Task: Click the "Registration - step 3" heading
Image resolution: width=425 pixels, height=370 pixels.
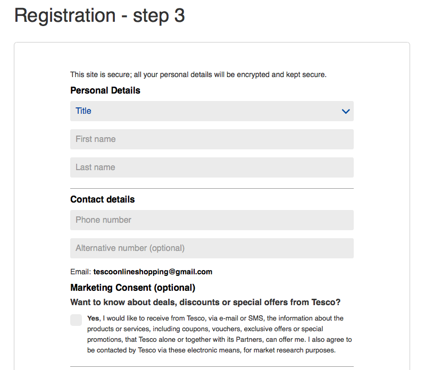Action: tap(99, 15)
